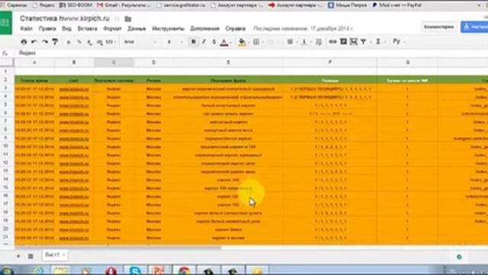Open the Sigma functions menu
The image size is (488, 275).
[378, 41]
